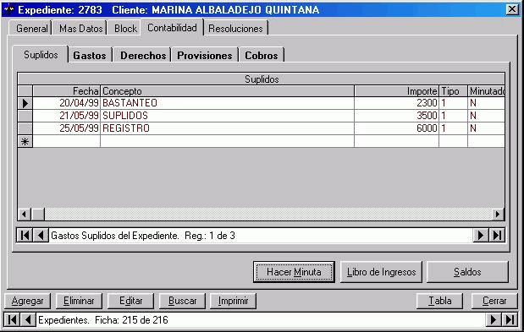Click the Imprimir button
This screenshot has width=524, height=332.
click(x=233, y=301)
